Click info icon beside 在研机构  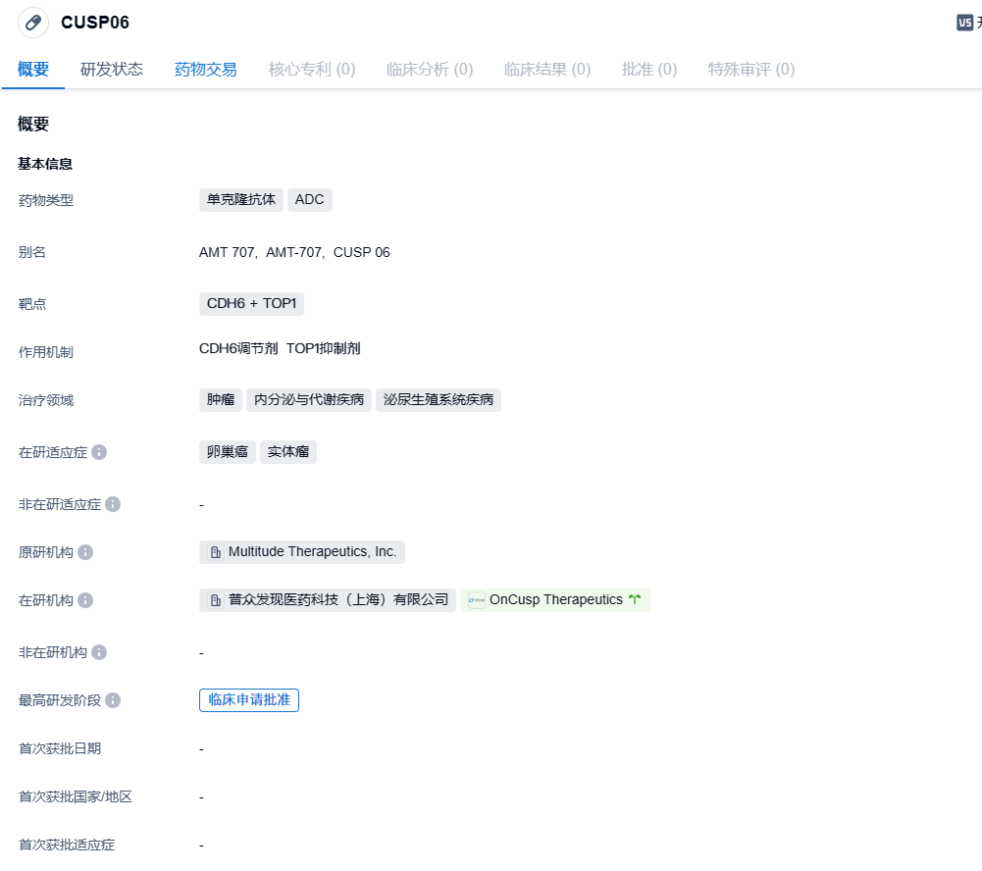[x=85, y=600]
